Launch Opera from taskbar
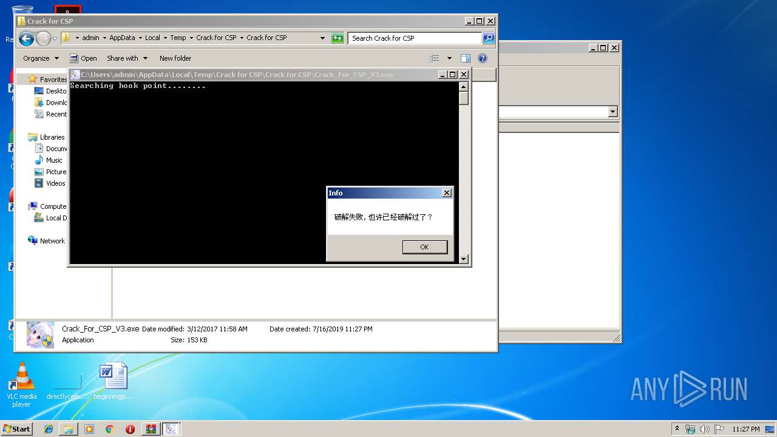This screenshot has width=777, height=437. 130,429
